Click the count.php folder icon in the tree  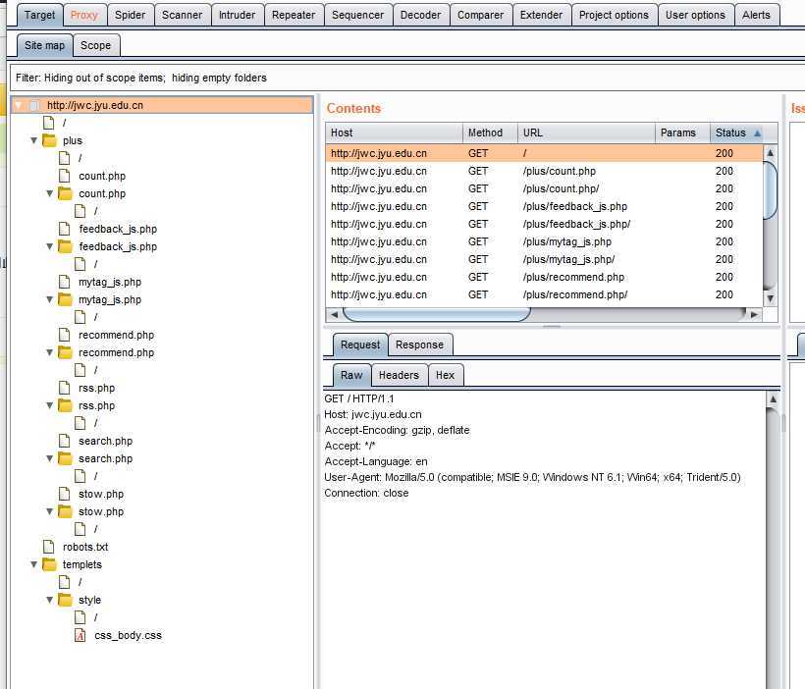click(x=65, y=193)
